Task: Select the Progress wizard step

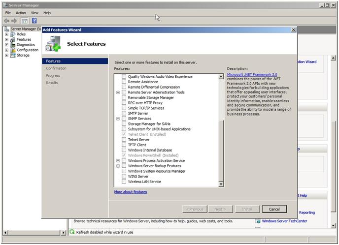Action: point(53,76)
